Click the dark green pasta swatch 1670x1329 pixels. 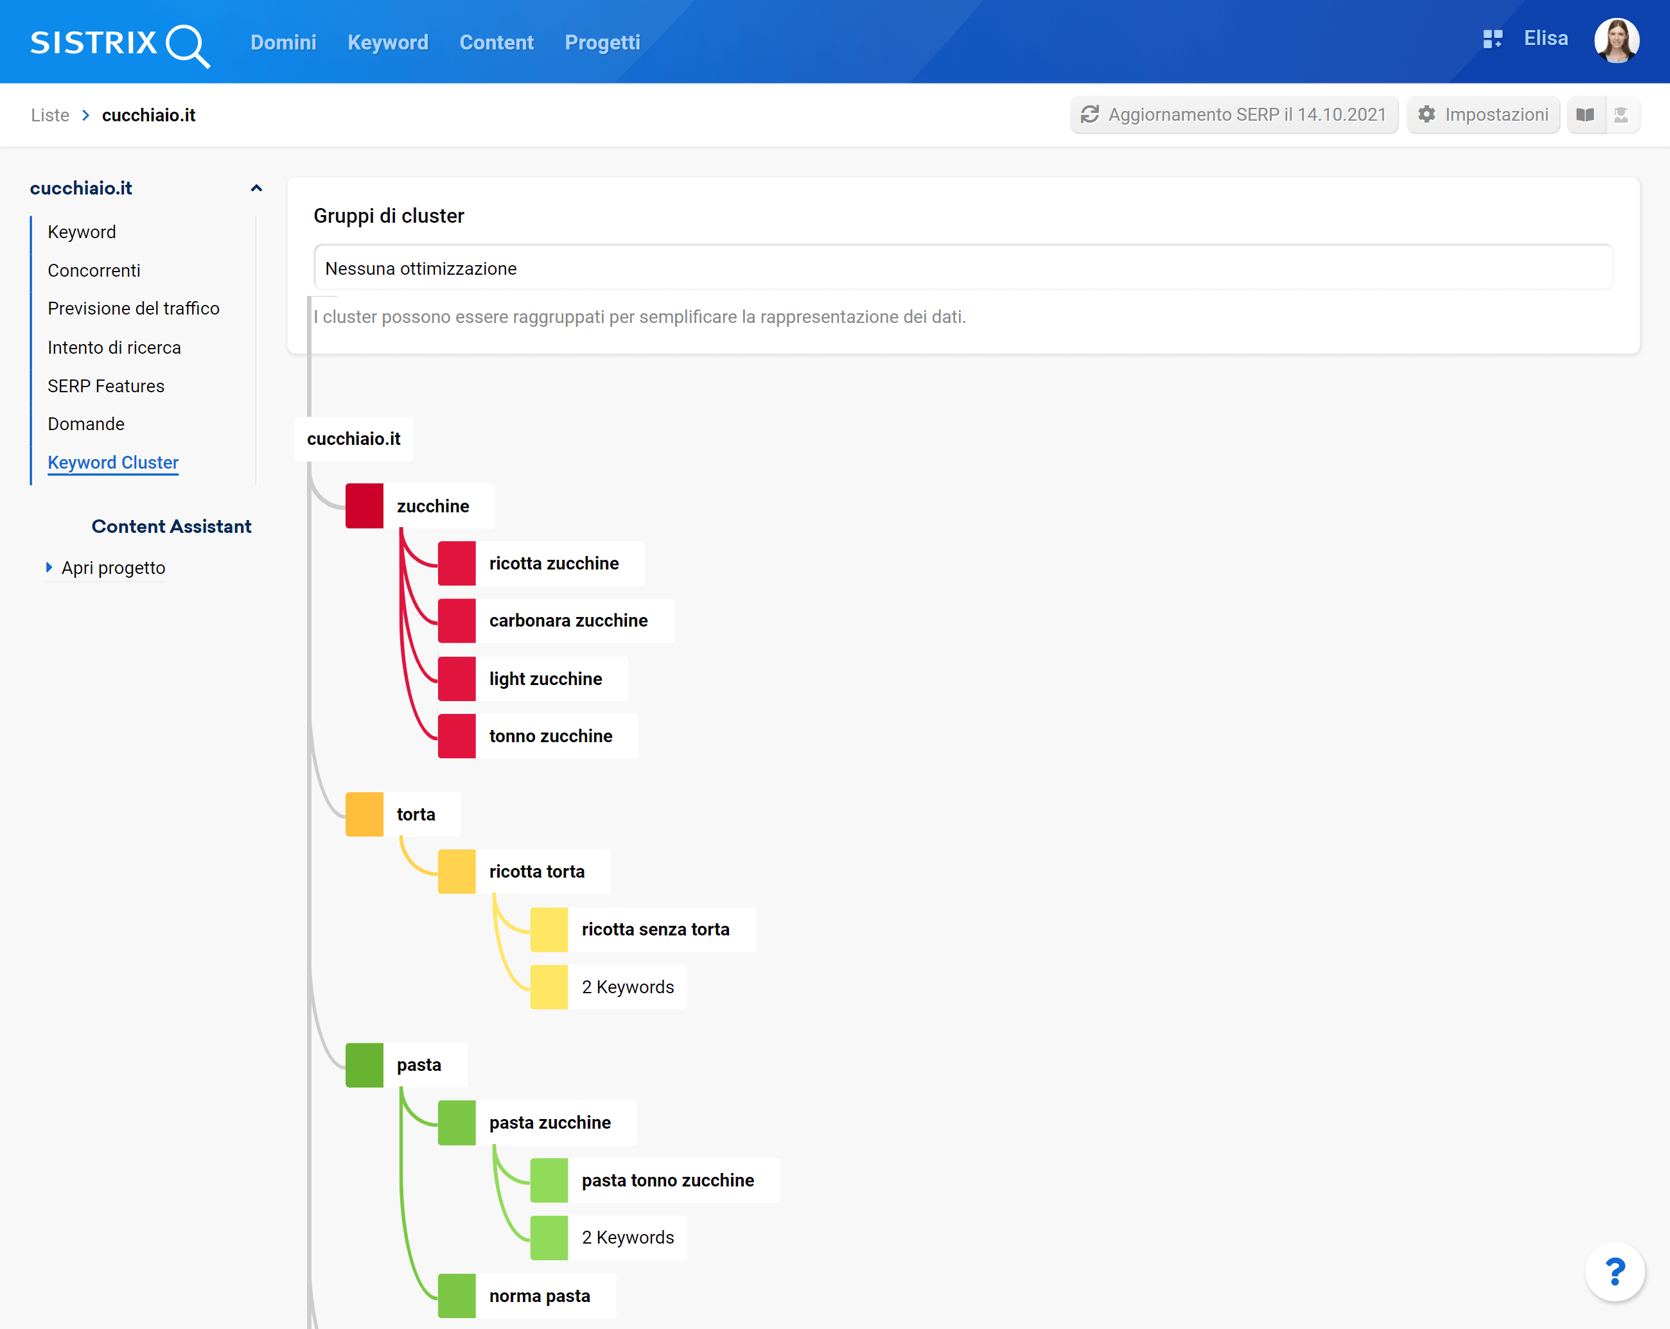coord(364,1065)
